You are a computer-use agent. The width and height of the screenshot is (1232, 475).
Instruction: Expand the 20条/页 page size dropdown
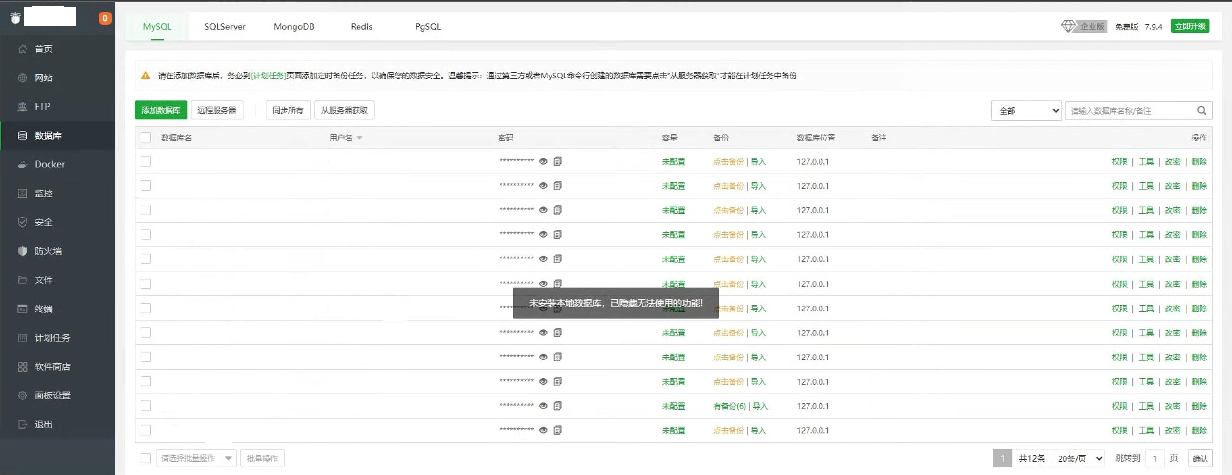coord(1078,458)
